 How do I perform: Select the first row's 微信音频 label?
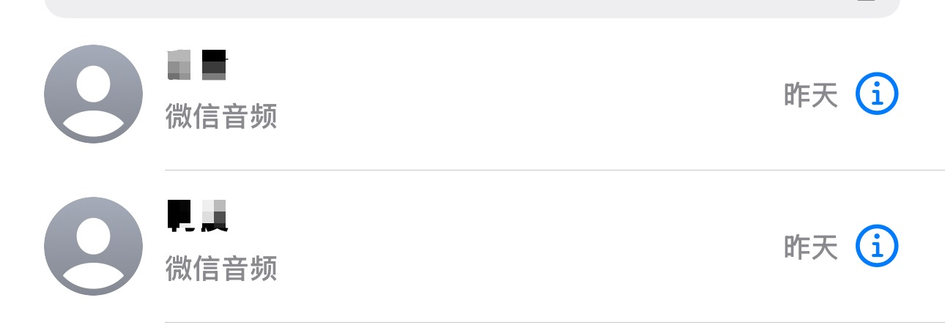click(221, 116)
